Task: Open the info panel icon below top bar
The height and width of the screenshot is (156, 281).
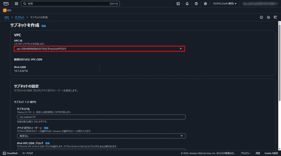Action: coord(261,17)
